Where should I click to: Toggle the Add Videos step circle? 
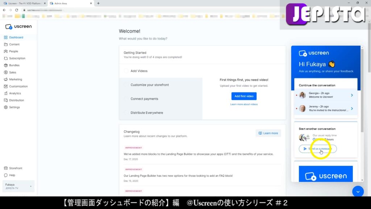coord(126,71)
